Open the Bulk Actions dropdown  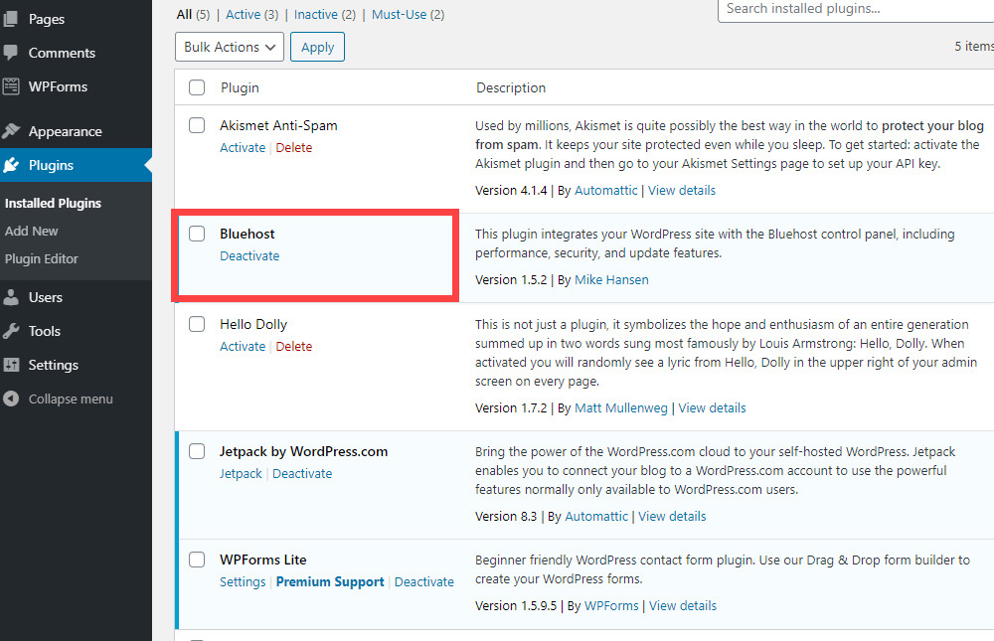[x=229, y=47]
